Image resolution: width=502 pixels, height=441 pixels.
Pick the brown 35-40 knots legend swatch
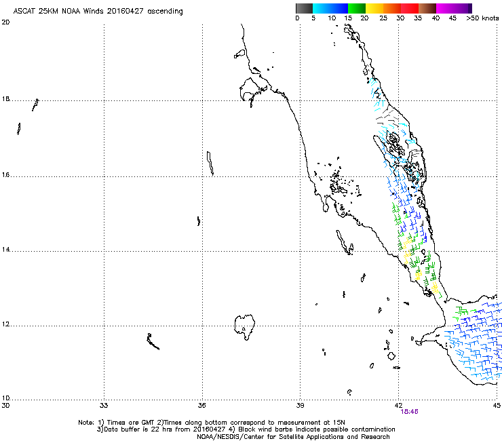427,8
